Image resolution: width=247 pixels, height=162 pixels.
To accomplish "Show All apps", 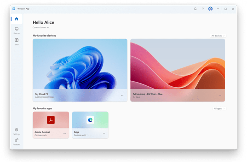I will click(219, 109).
